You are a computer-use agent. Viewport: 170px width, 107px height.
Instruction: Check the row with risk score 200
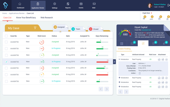click(6, 81)
